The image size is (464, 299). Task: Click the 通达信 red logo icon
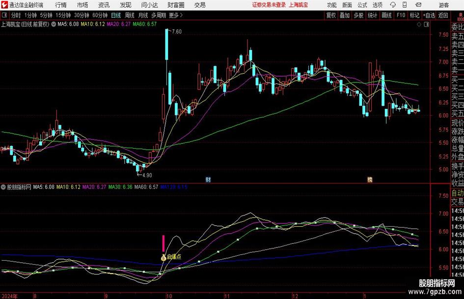click(x=4, y=5)
